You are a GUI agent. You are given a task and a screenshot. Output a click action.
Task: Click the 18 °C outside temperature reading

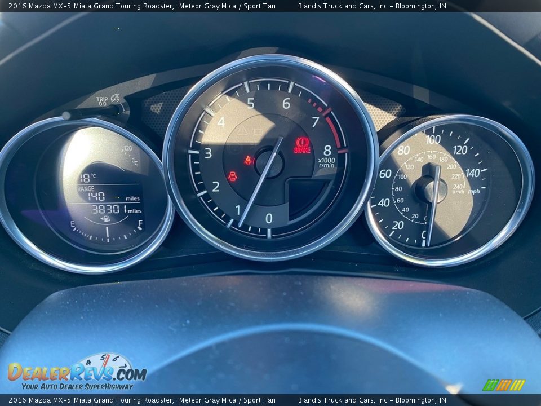point(88,178)
